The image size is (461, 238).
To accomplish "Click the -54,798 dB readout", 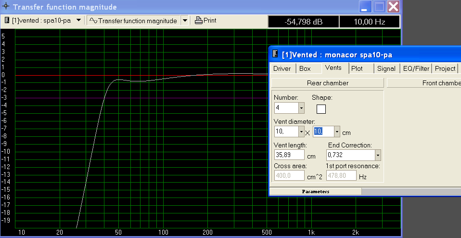I will coord(304,22).
